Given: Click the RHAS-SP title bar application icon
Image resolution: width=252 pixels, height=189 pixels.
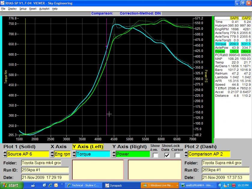Looking at the screenshot, I should 3,3.
